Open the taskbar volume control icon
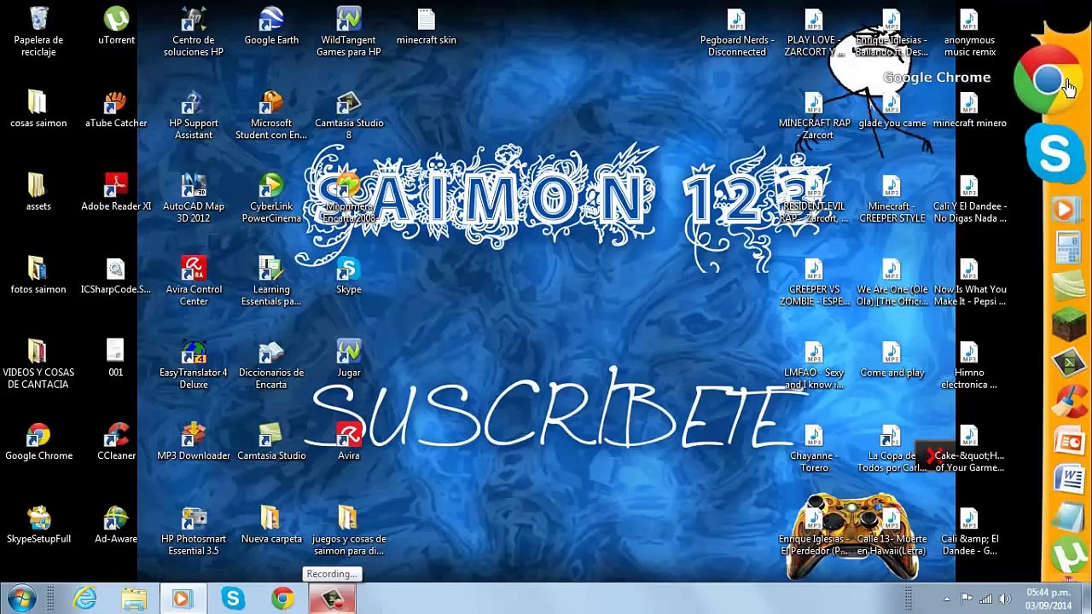The height and width of the screenshot is (614, 1092). tap(1005, 599)
